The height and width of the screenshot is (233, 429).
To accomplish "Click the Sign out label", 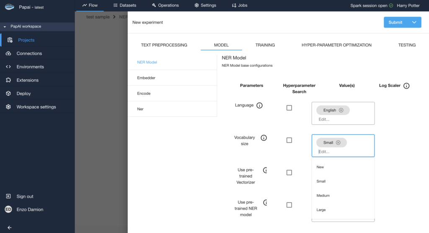I will pyautogui.click(x=25, y=196).
